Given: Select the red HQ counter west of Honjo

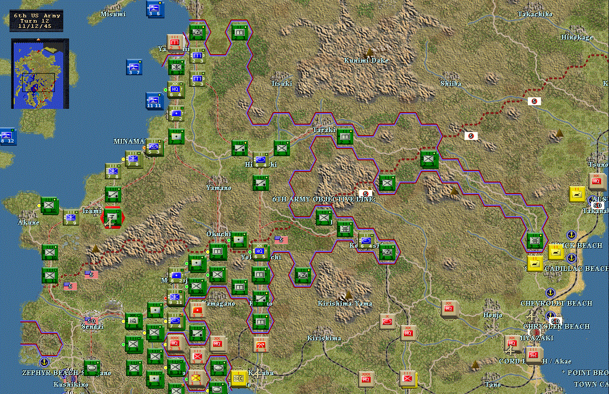Looking at the screenshot, I should tap(449, 309).
